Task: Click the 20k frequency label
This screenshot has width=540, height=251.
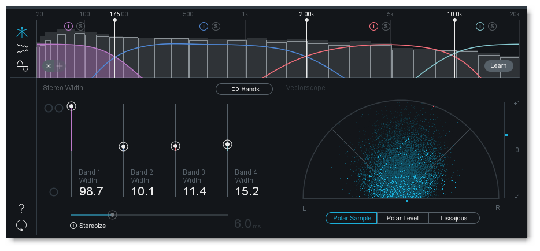Action: [515, 14]
